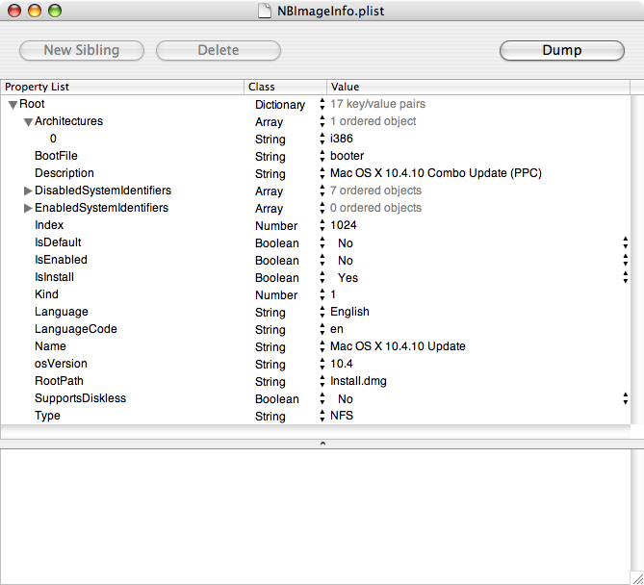Click the window resize grip icon

click(x=637, y=578)
